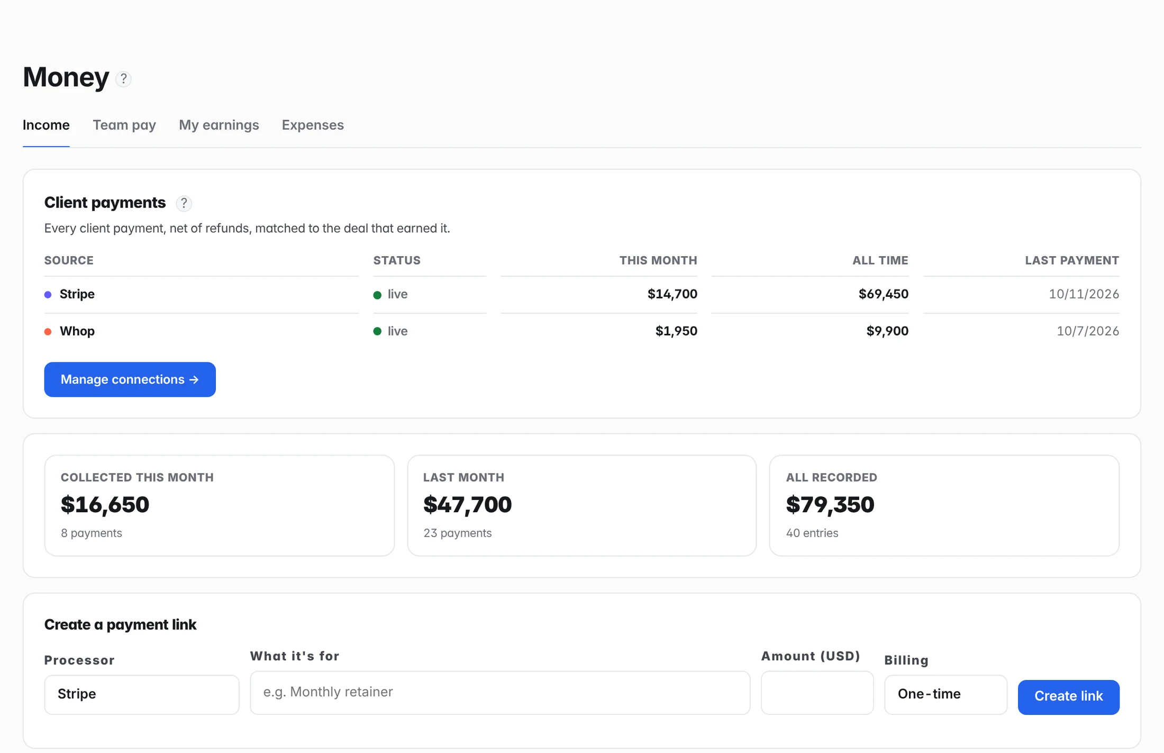
Task: Click the Create a payment link heading
Action: coord(120,625)
